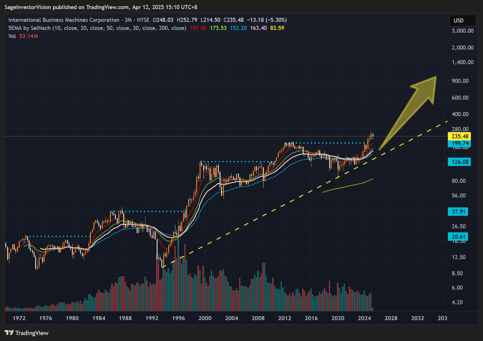The height and width of the screenshot is (341, 483).
Task: Click the current price label 235.48
Action: click(459, 136)
